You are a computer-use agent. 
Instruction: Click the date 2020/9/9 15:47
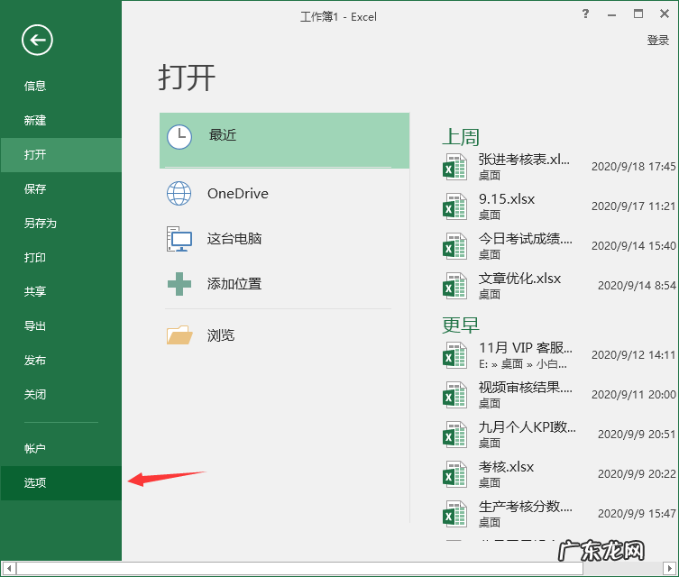[637, 514]
